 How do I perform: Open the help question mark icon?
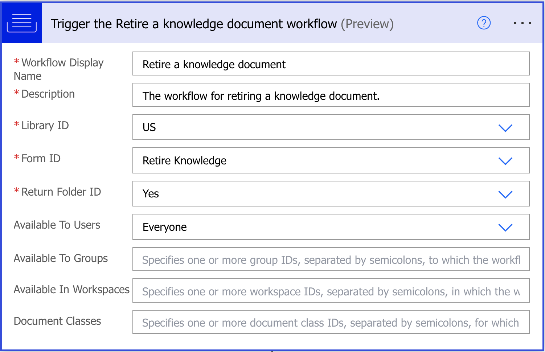point(483,23)
